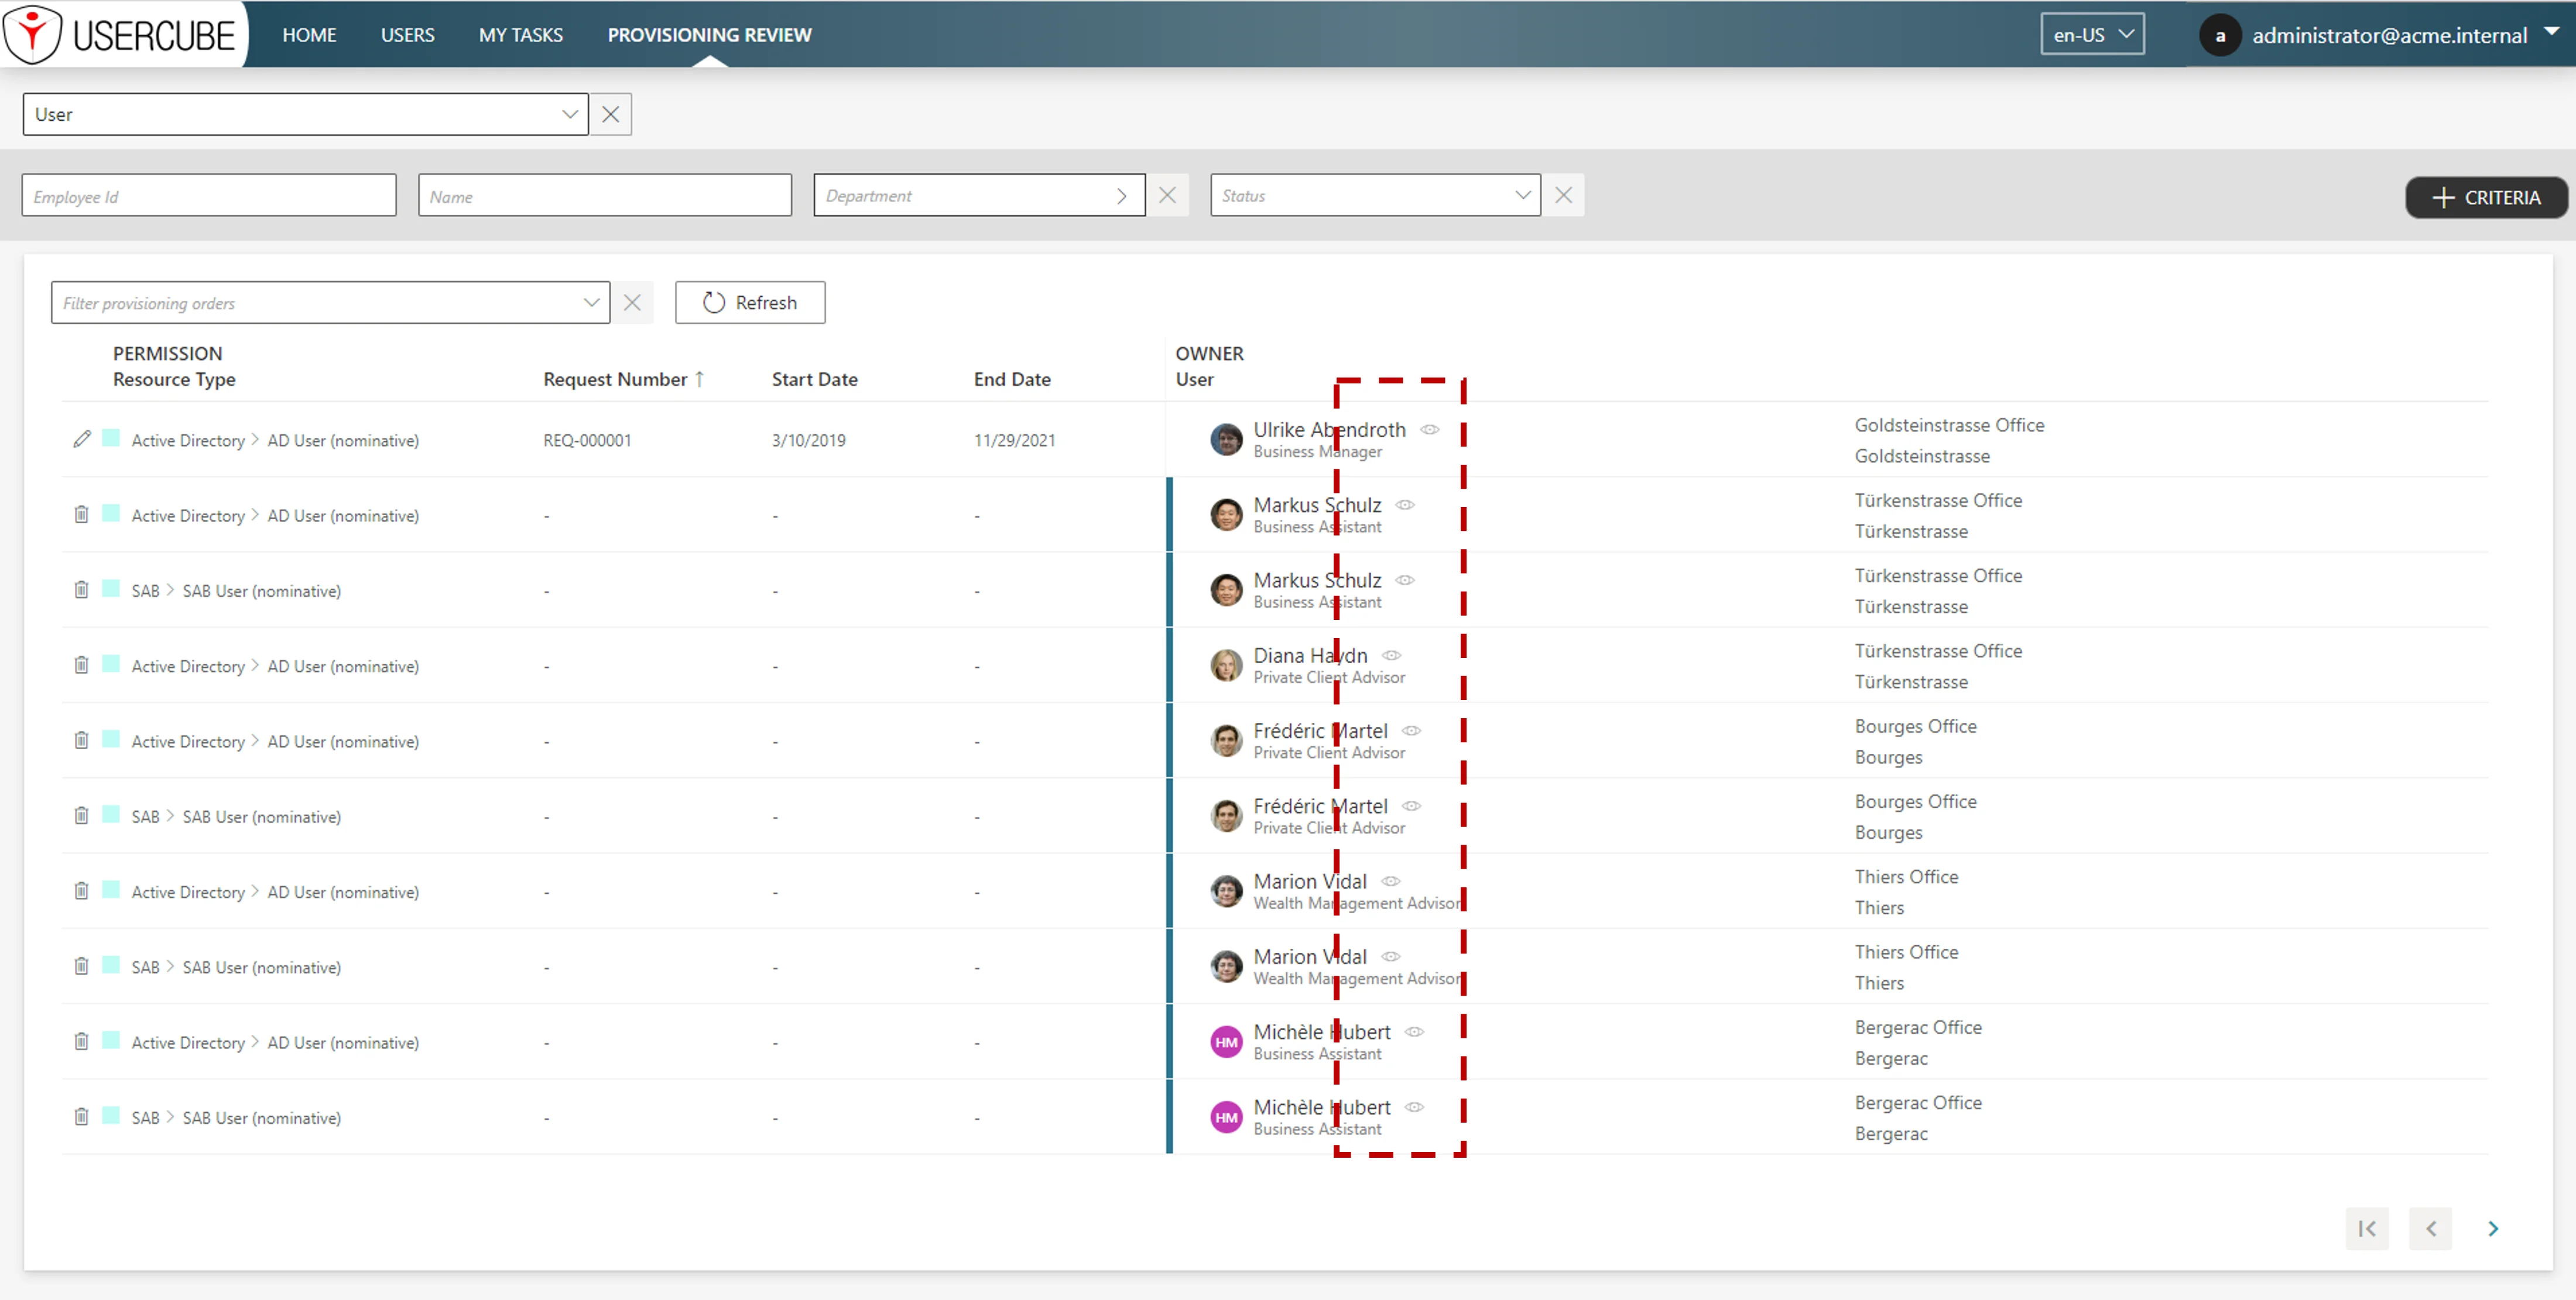Go to the first page

click(x=2367, y=1229)
